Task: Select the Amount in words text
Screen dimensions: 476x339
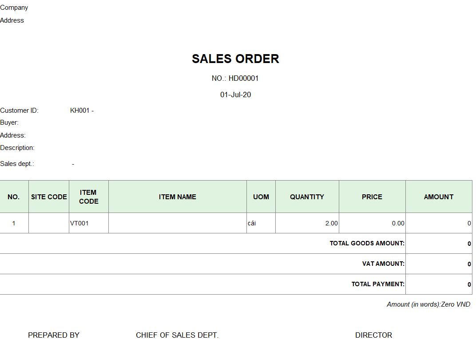Action: click(428, 304)
